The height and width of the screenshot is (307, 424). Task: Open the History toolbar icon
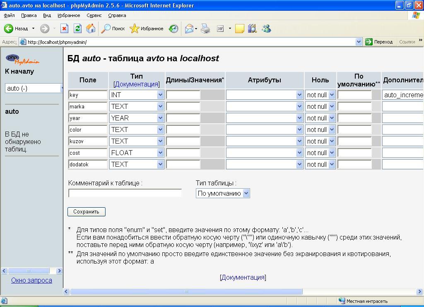173,29
